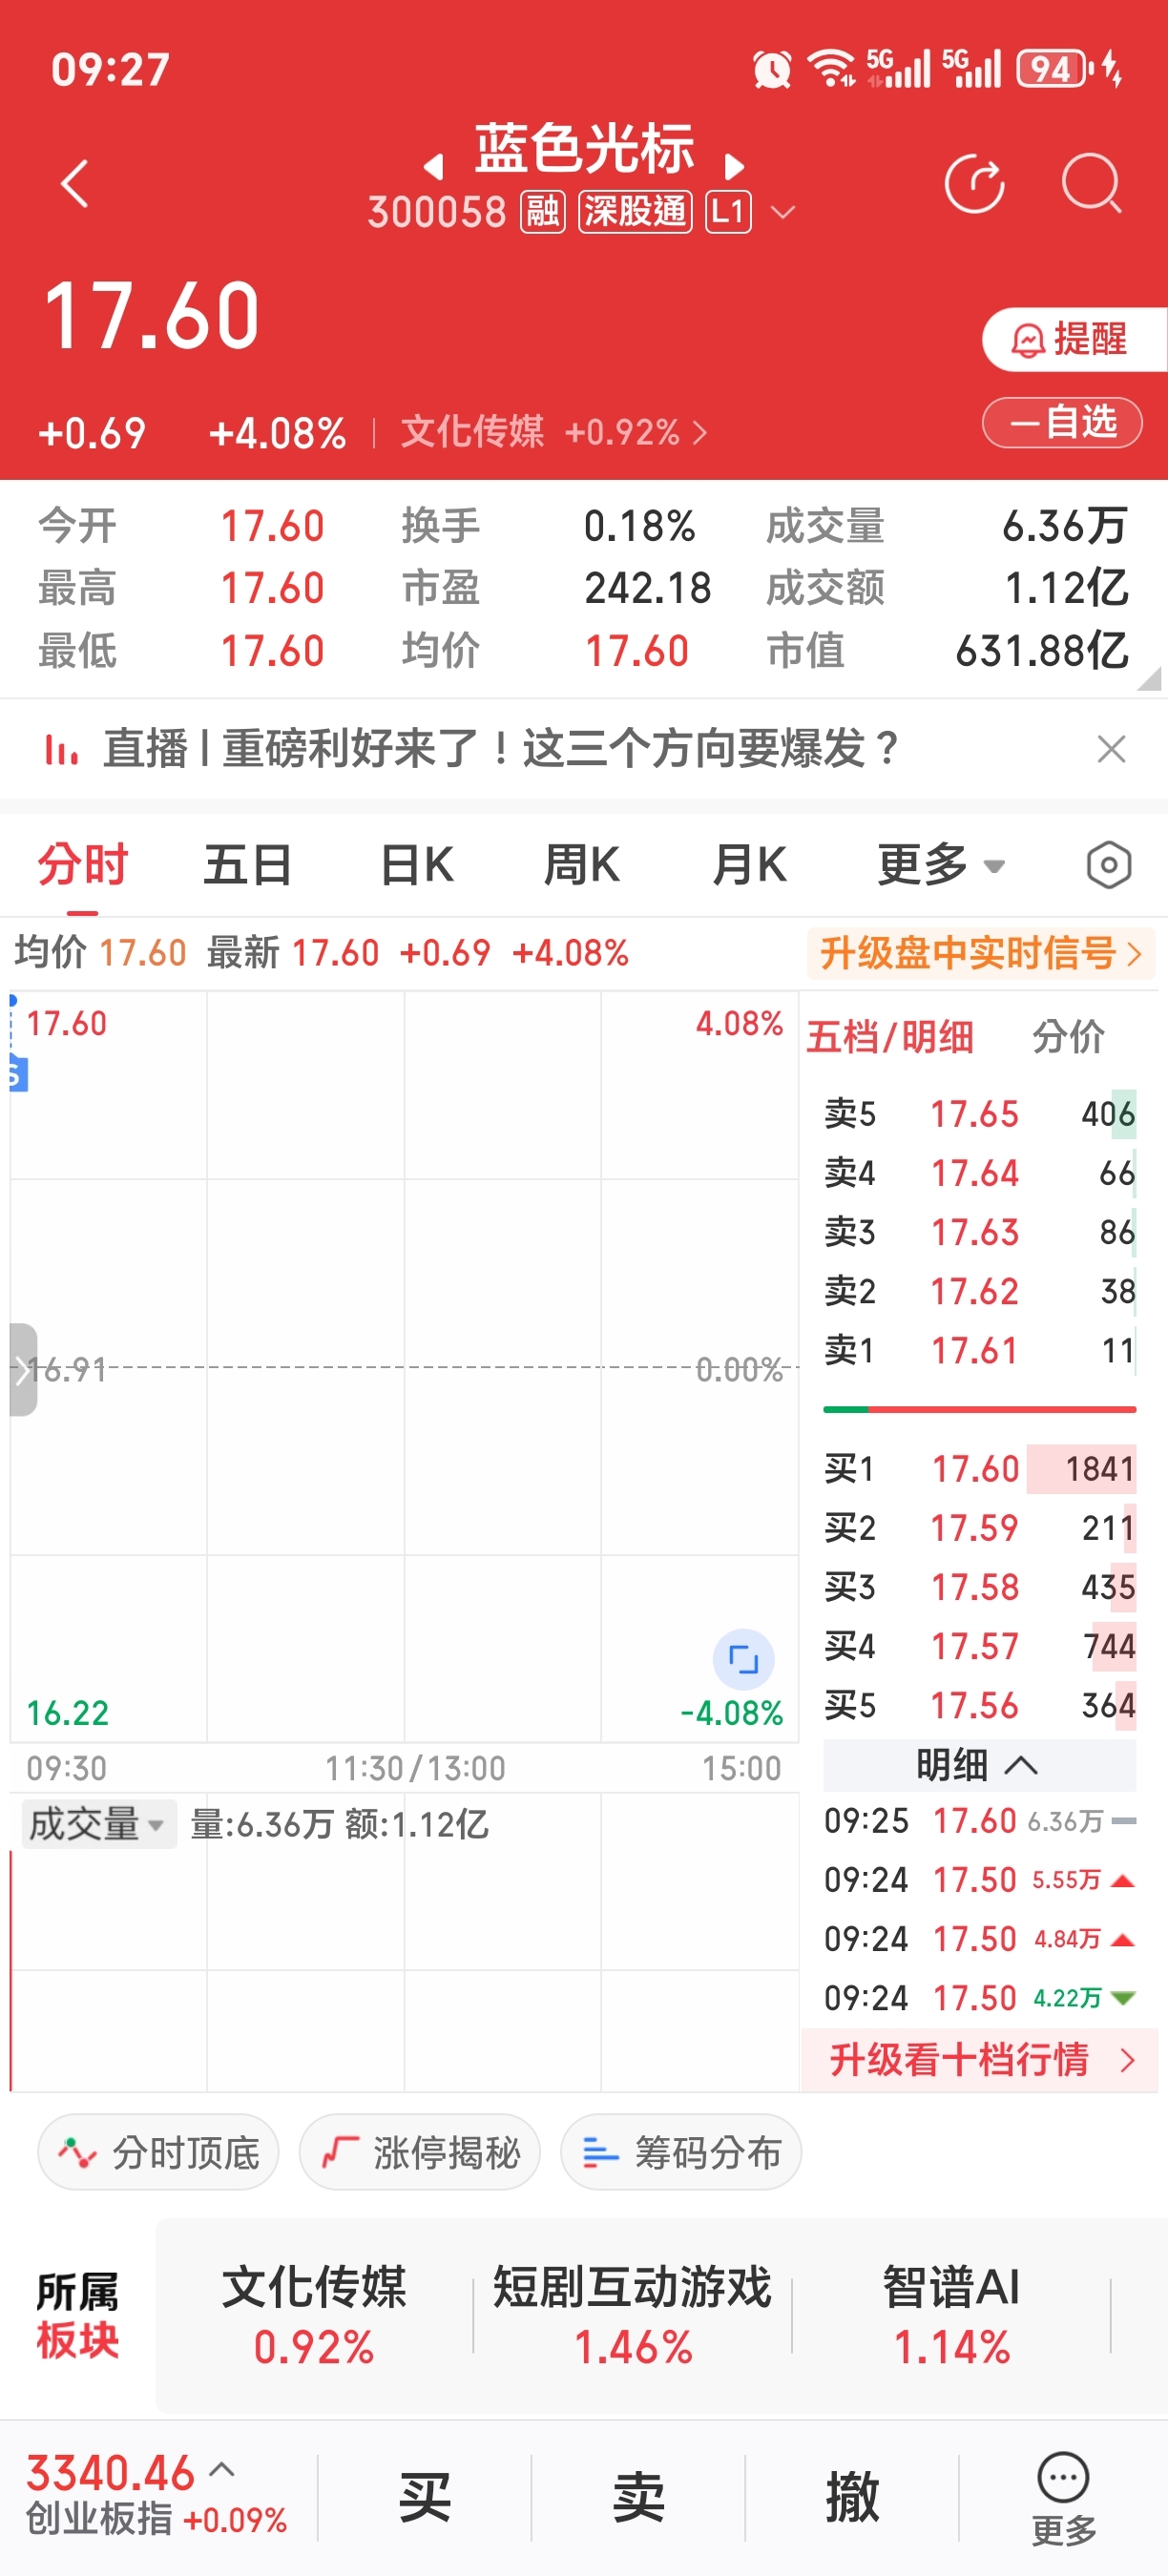Switch to 日K tab
The height and width of the screenshot is (2576, 1168).
tap(417, 865)
